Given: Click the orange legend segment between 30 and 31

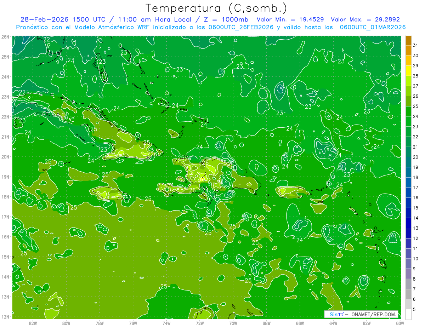Looking at the screenshot, I should coord(408,51).
